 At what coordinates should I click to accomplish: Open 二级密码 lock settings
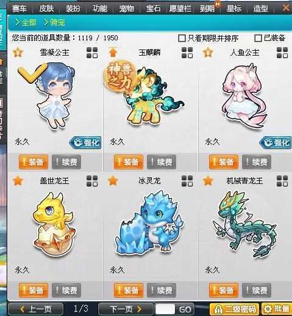(234, 309)
